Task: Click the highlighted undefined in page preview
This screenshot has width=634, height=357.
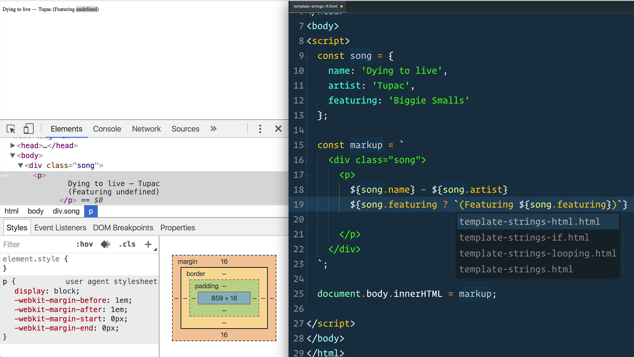Action: coord(87,9)
